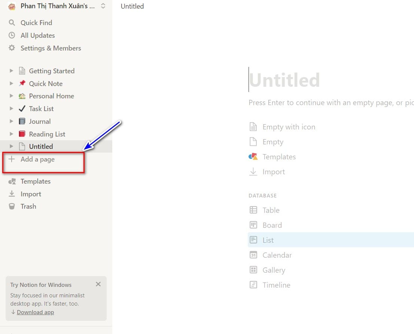
Task: Click the plus icon for Add a page
Action: 12,159
